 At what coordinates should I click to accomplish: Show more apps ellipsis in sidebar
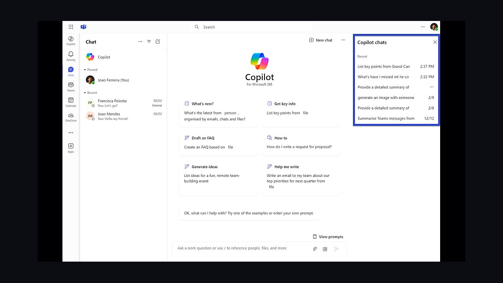tap(71, 132)
